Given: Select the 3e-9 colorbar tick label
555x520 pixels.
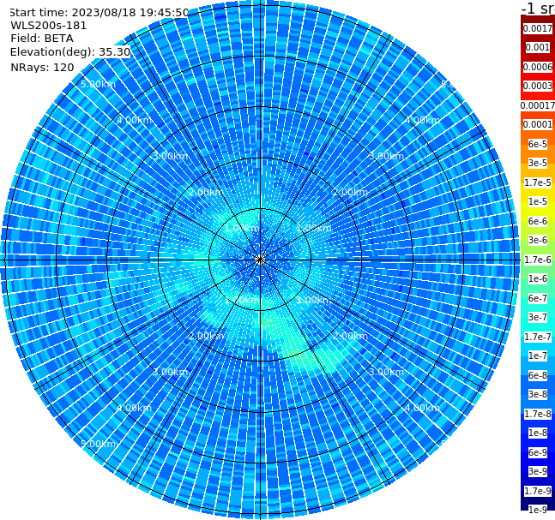Looking at the screenshot, I should (538, 471).
